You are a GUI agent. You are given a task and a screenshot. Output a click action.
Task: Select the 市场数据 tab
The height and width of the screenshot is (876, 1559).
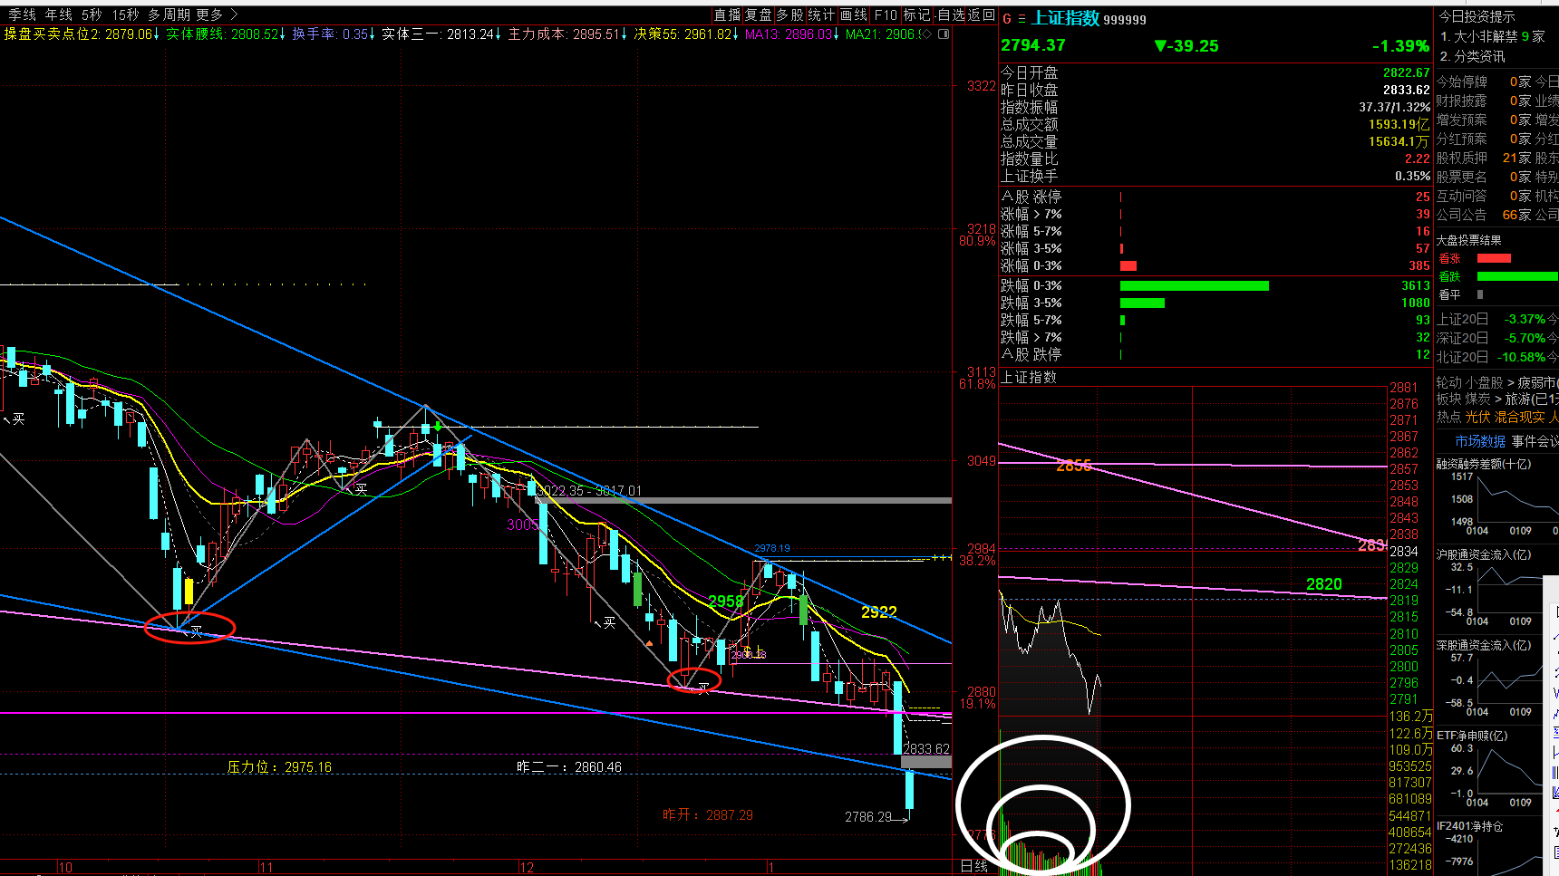point(1480,441)
